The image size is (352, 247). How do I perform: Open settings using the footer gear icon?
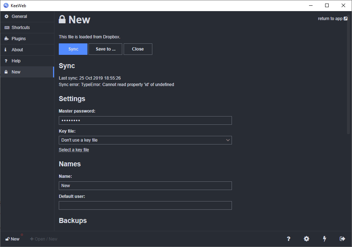point(306,238)
